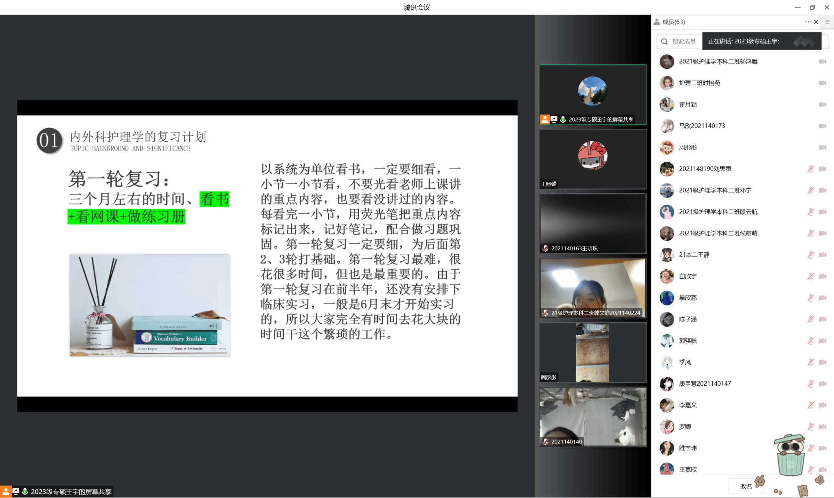Click the screen share icon in bottom-left label
Image resolution: width=834 pixels, height=498 pixels.
(16, 491)
